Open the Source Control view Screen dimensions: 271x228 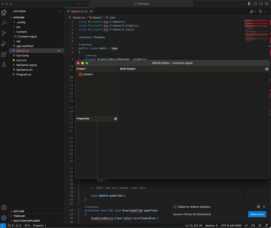pyautogui.click(x=4, y=34)
